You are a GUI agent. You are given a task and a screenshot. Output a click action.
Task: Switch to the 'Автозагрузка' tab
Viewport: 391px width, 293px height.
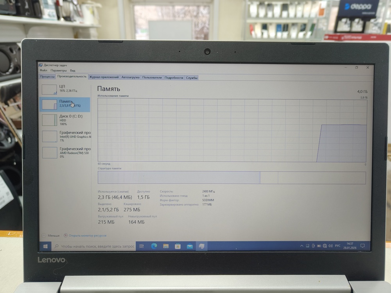point(130,77)
